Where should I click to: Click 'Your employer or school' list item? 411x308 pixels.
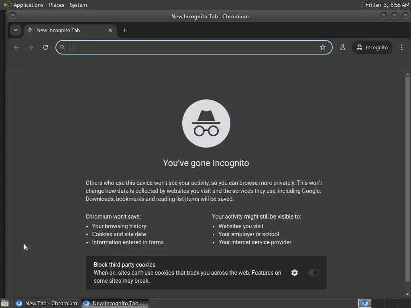click(249, 234)
